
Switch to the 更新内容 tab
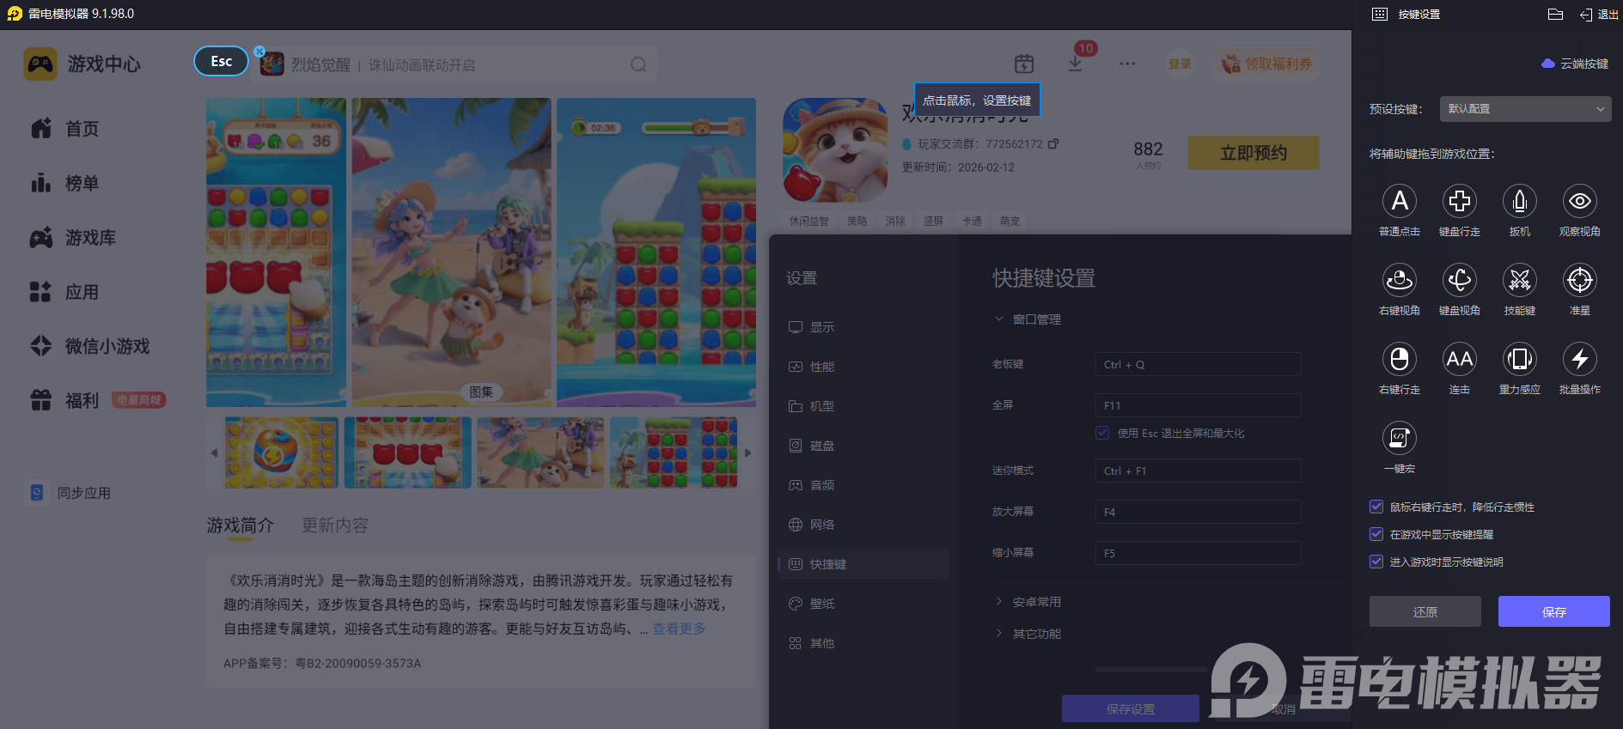[x=335, y=525]
